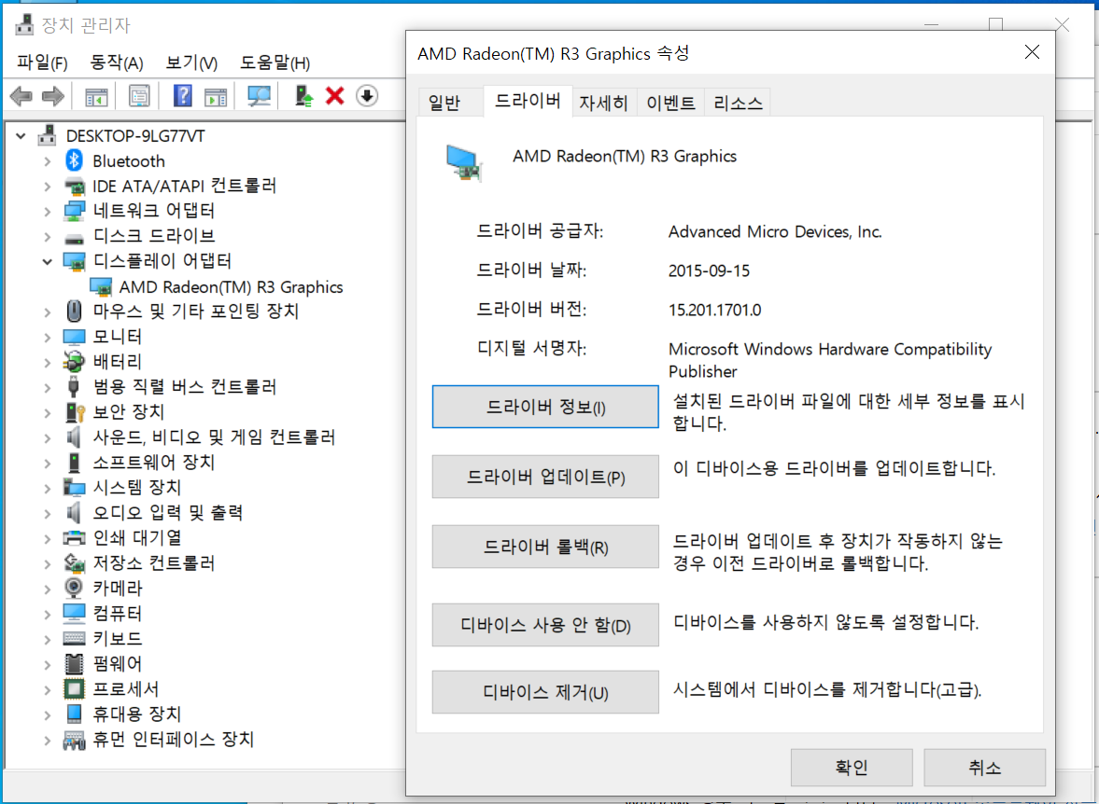This screenshot has height=804, width=1099.
Task: Click the processor (프로세서) category icon
Action: click(75, 688)
